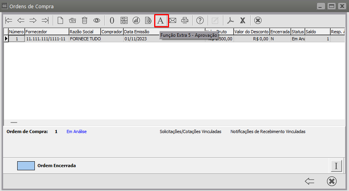
Task: Open help question mark icon
Action: point(200,20)
